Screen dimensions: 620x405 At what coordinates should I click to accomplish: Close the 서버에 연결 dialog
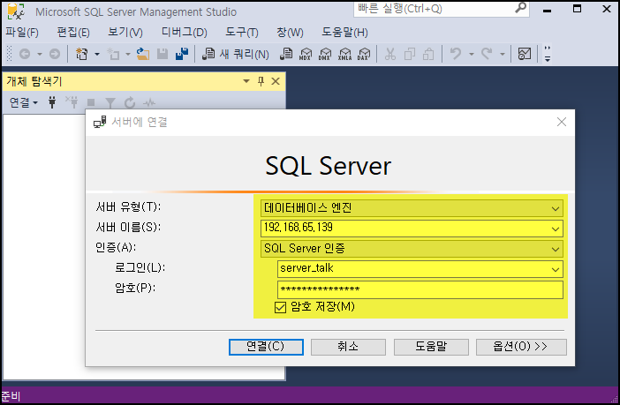click(x=562, y=122)
